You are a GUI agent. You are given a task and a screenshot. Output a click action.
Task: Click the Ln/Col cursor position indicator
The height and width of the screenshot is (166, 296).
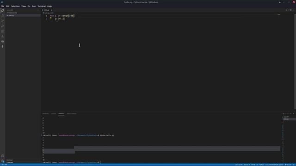tap(239, 165)
